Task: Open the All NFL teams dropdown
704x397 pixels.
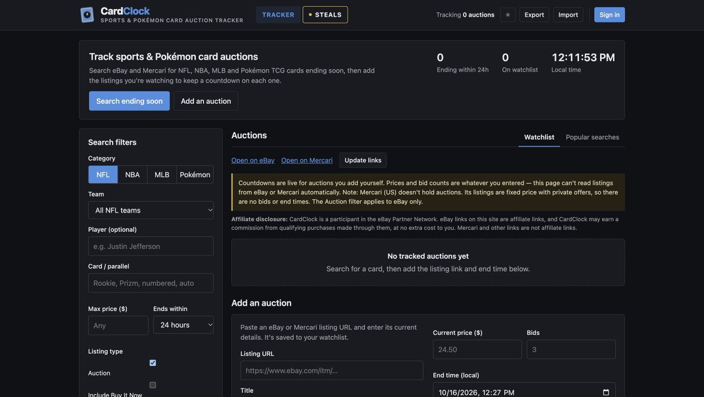Action: 151,210
